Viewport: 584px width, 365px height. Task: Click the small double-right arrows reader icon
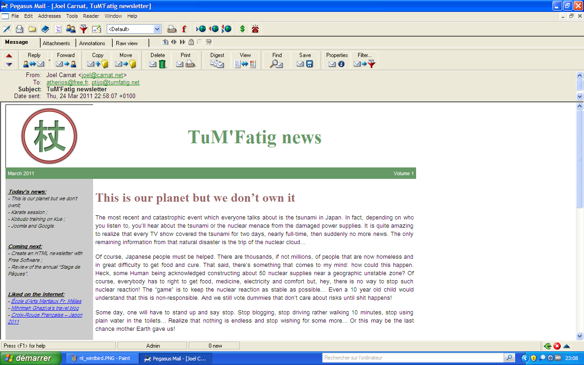pos(182,42)
